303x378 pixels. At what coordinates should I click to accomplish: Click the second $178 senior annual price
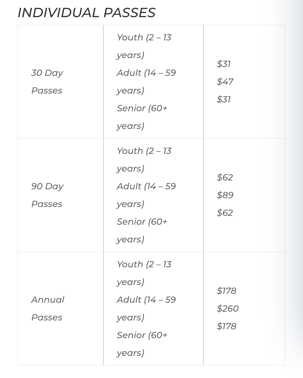pyautogui.click(x=226, y=326)
